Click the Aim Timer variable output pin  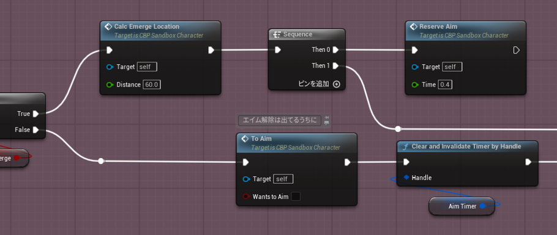coord(482,206)
